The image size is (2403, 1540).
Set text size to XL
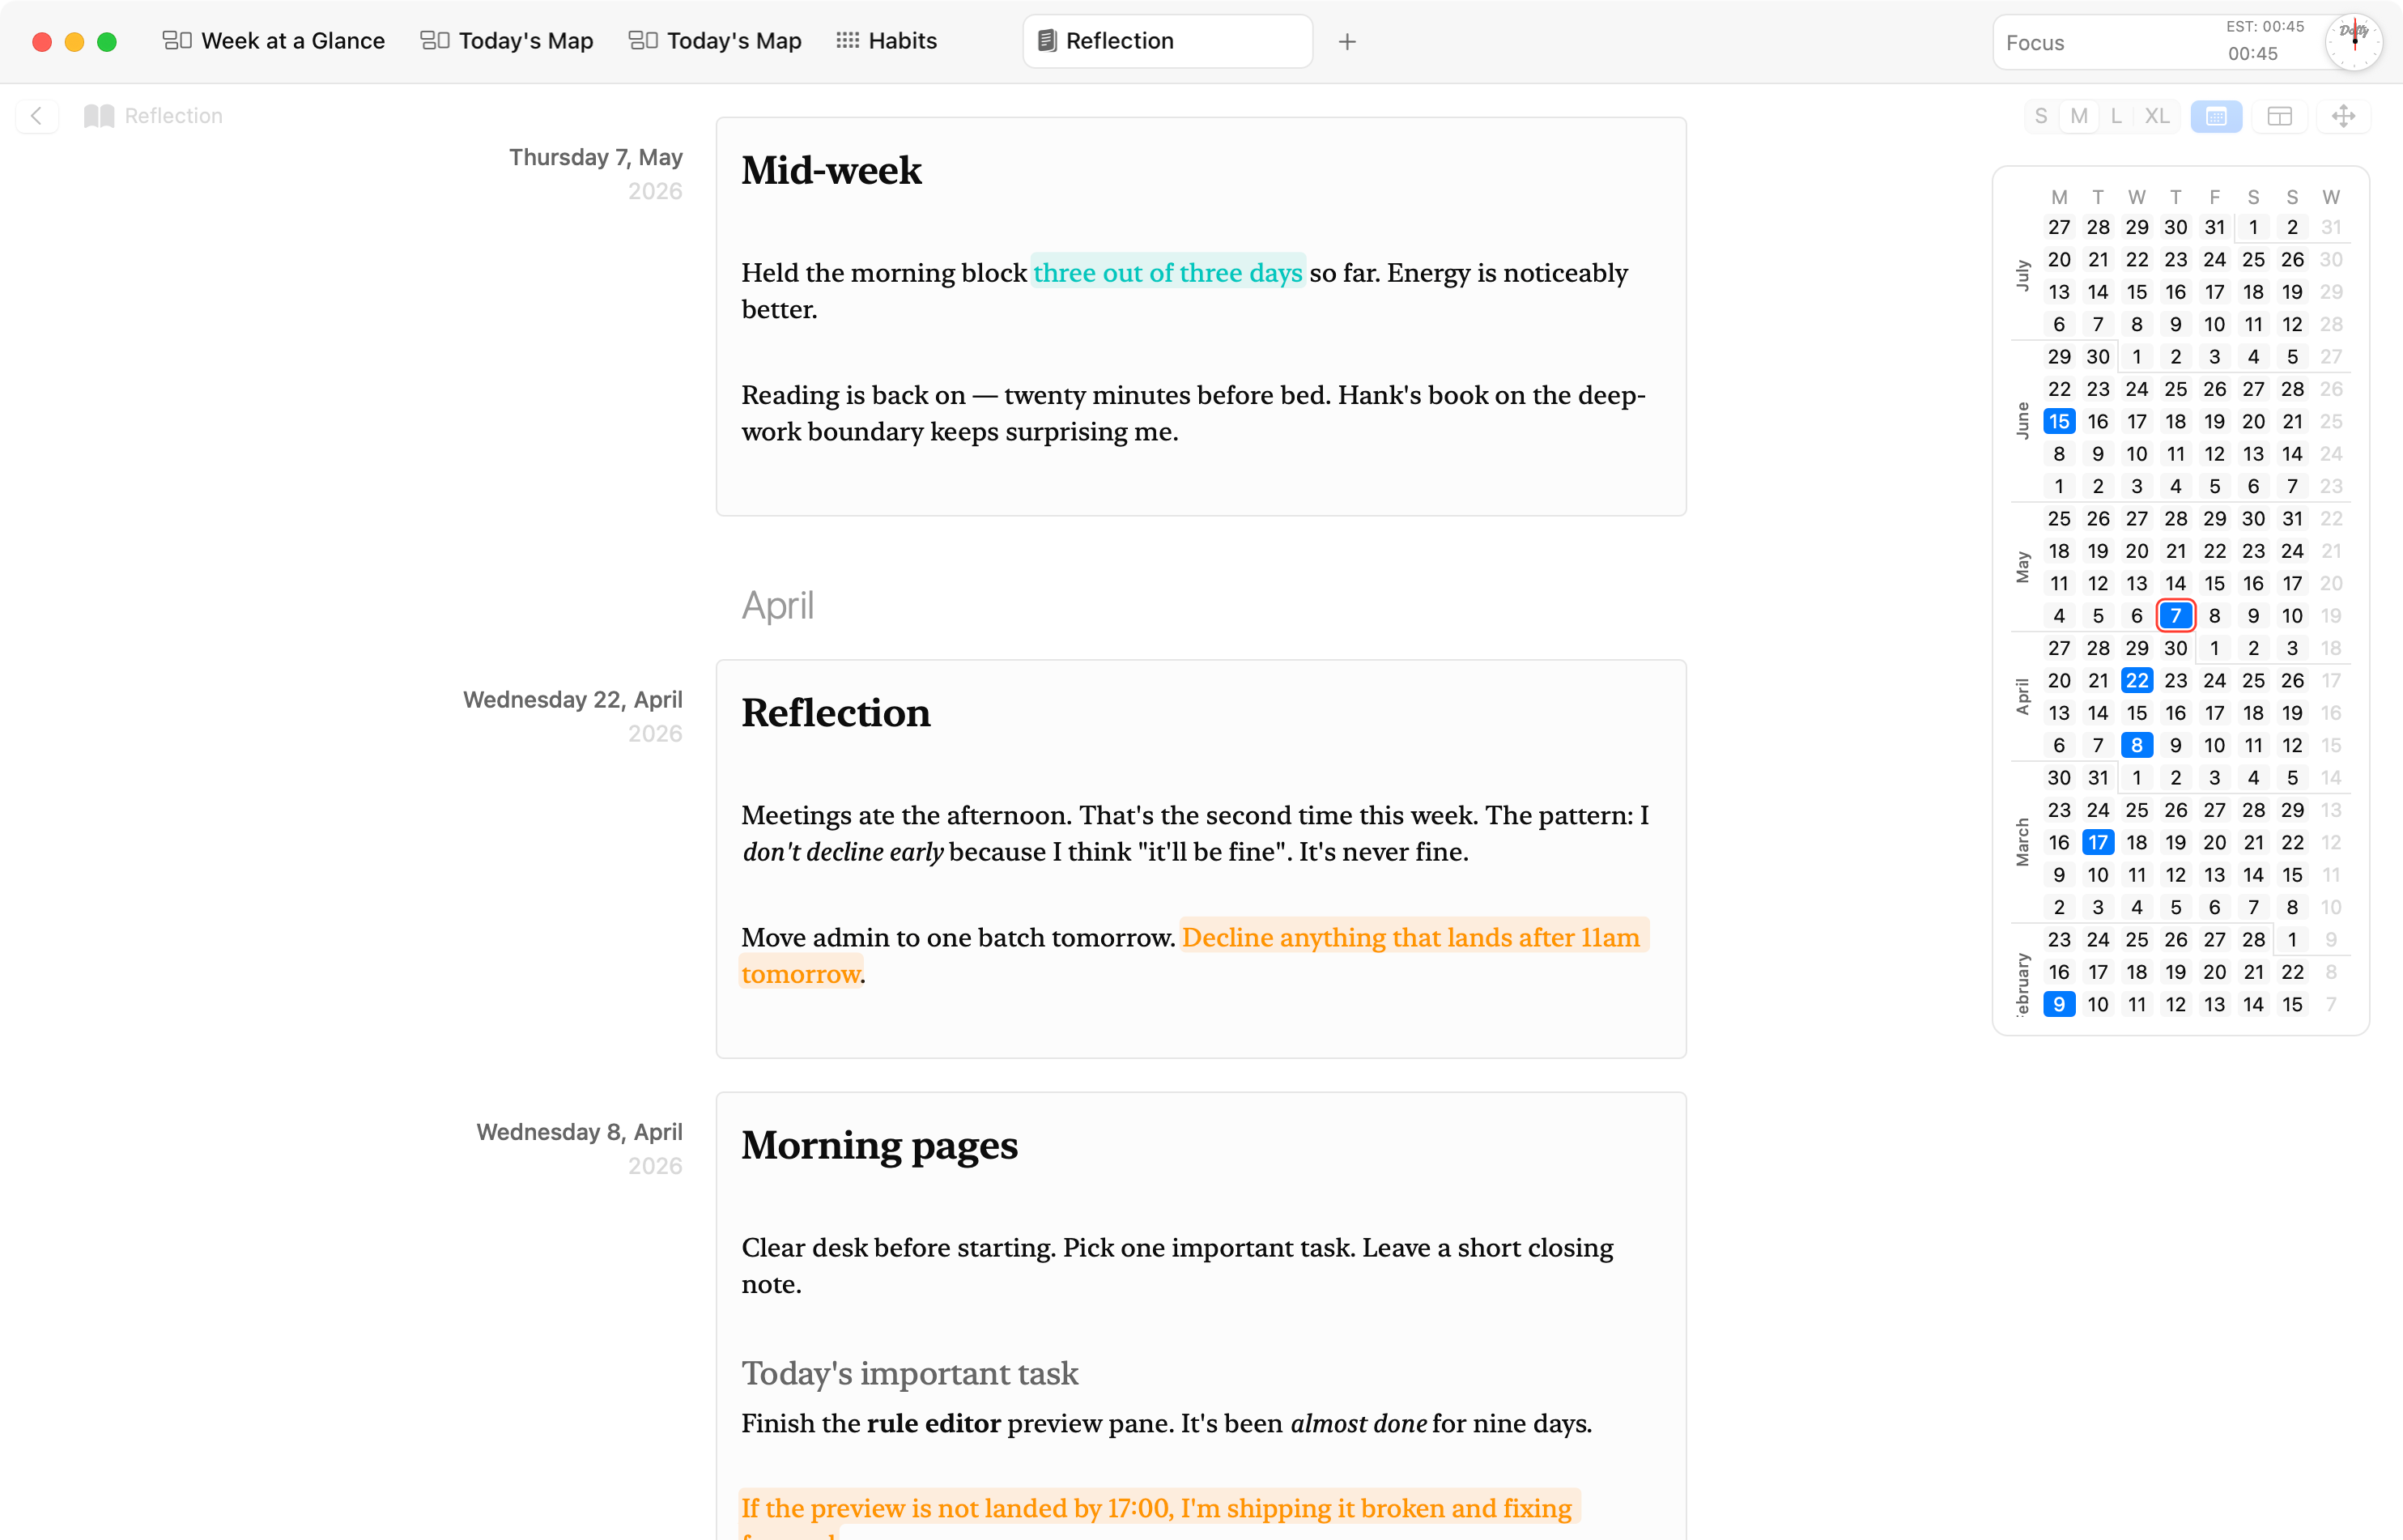2157,116
